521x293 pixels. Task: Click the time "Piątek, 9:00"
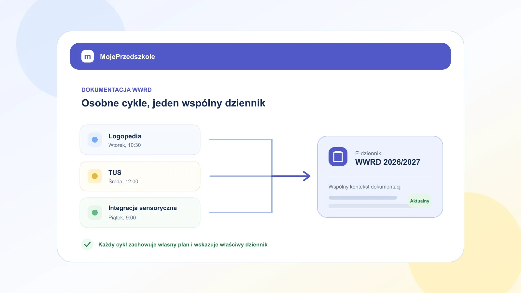pos(122,218)
